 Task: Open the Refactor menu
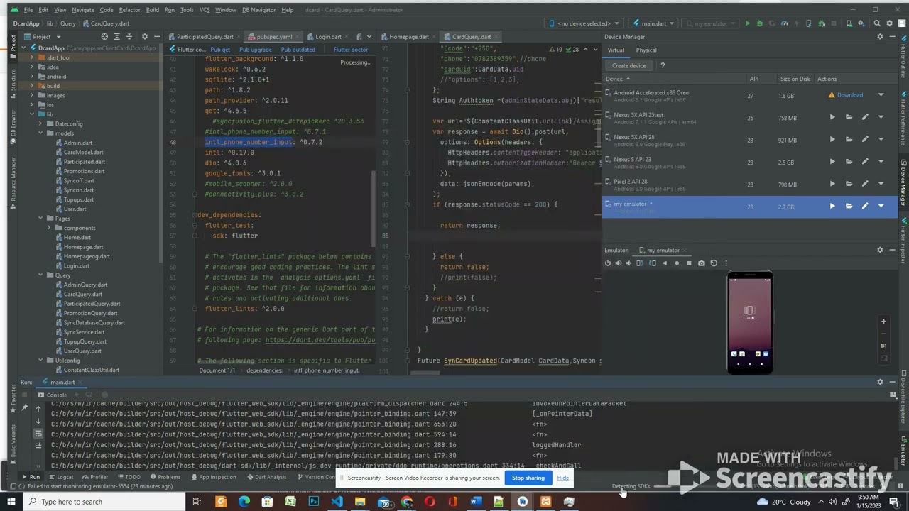click(129, 10)
